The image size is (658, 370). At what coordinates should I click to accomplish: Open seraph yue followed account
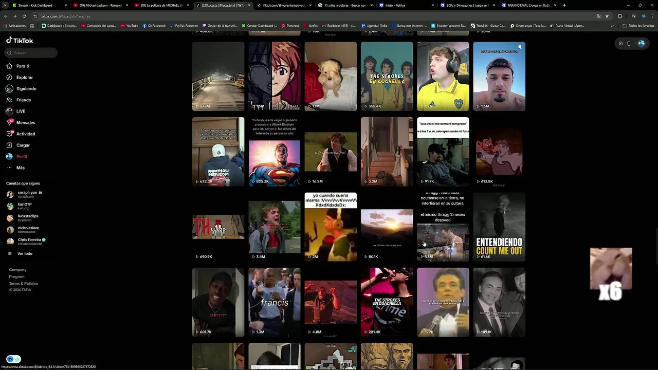coord(24,194)
